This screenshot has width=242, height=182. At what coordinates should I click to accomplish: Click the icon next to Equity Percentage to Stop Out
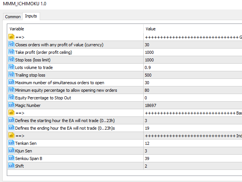(11, 98)
